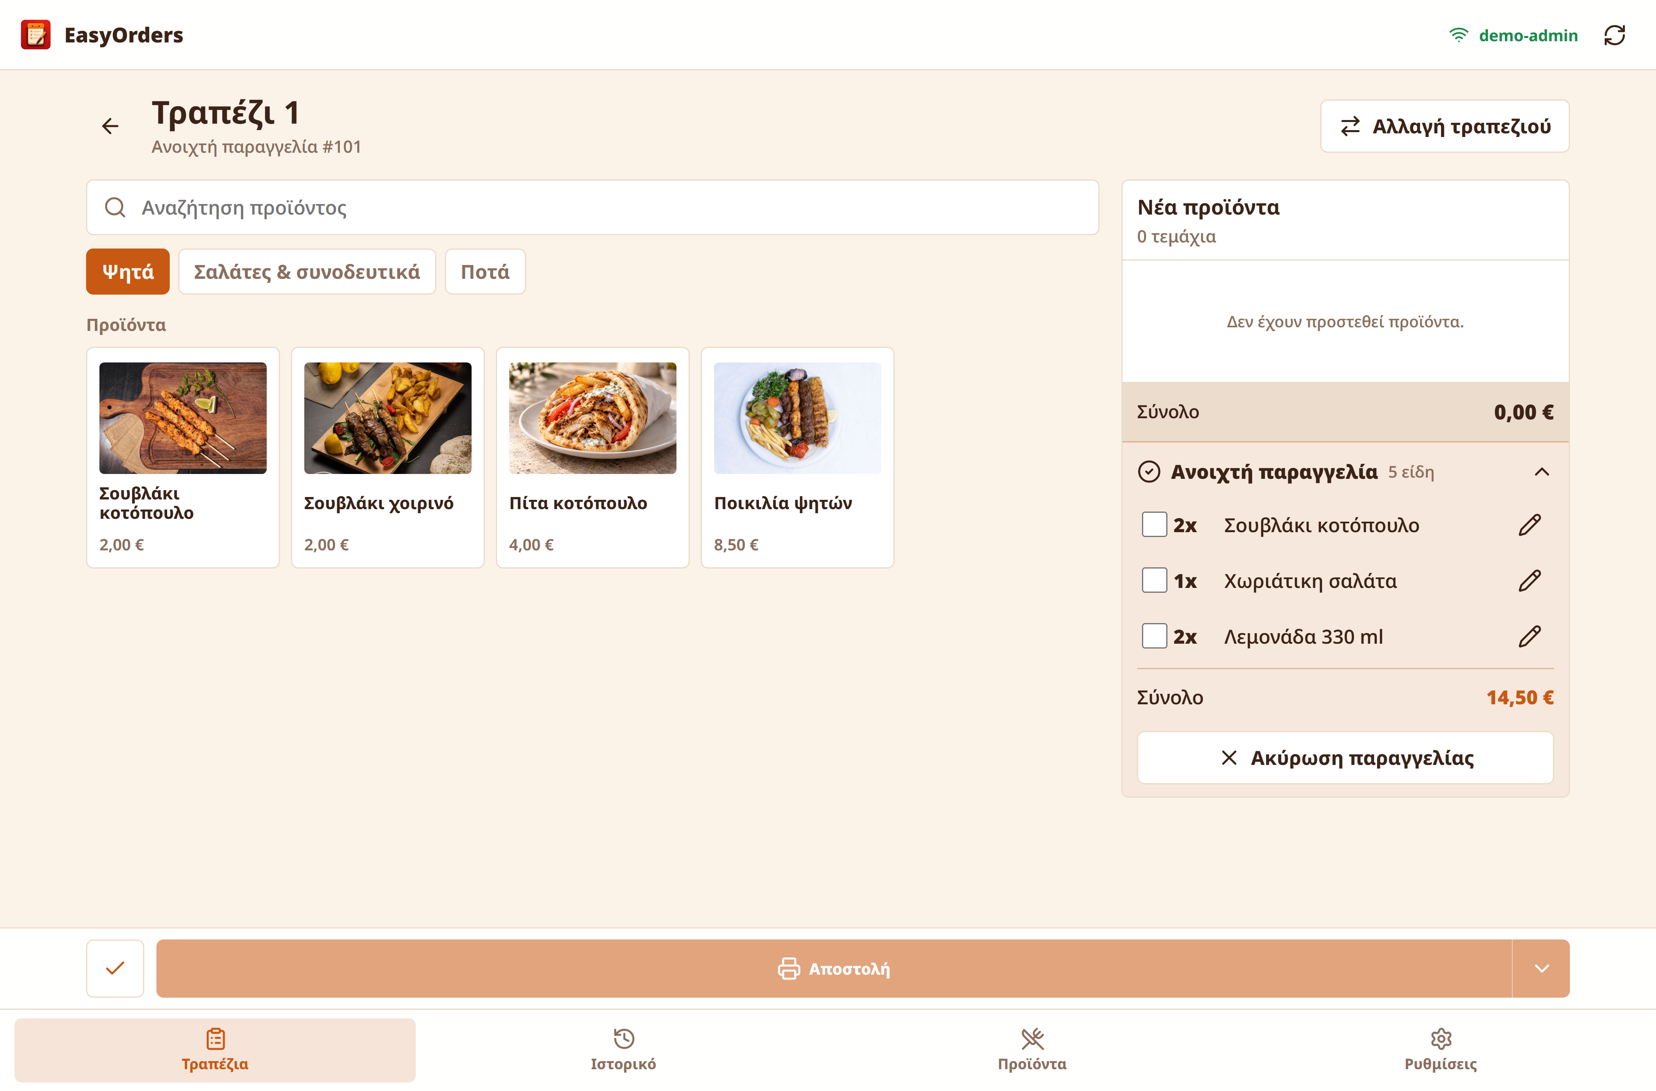This screenshot has height=1091, width=1656.
Task: Go back with the left arrow
Action: click(110, 126)
